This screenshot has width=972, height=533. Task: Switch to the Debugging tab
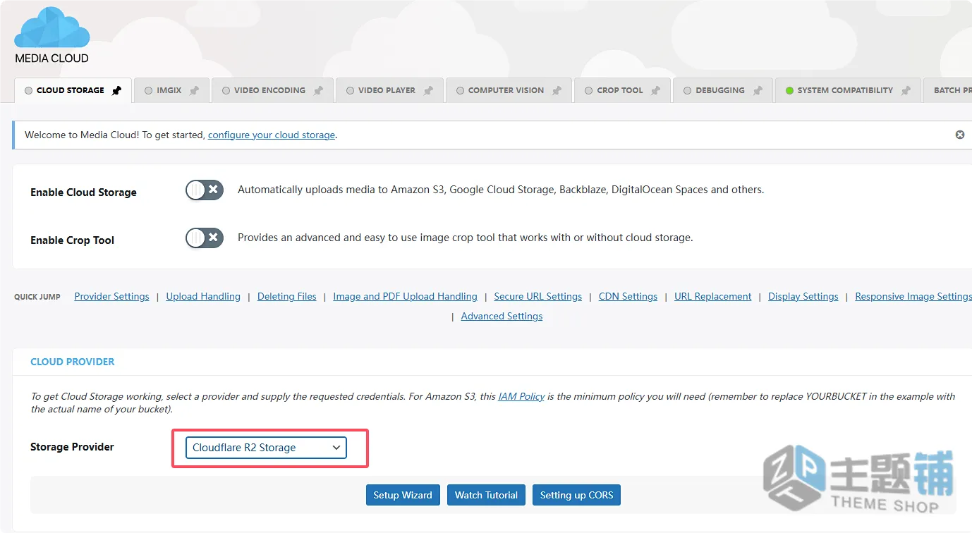(723, 90)
